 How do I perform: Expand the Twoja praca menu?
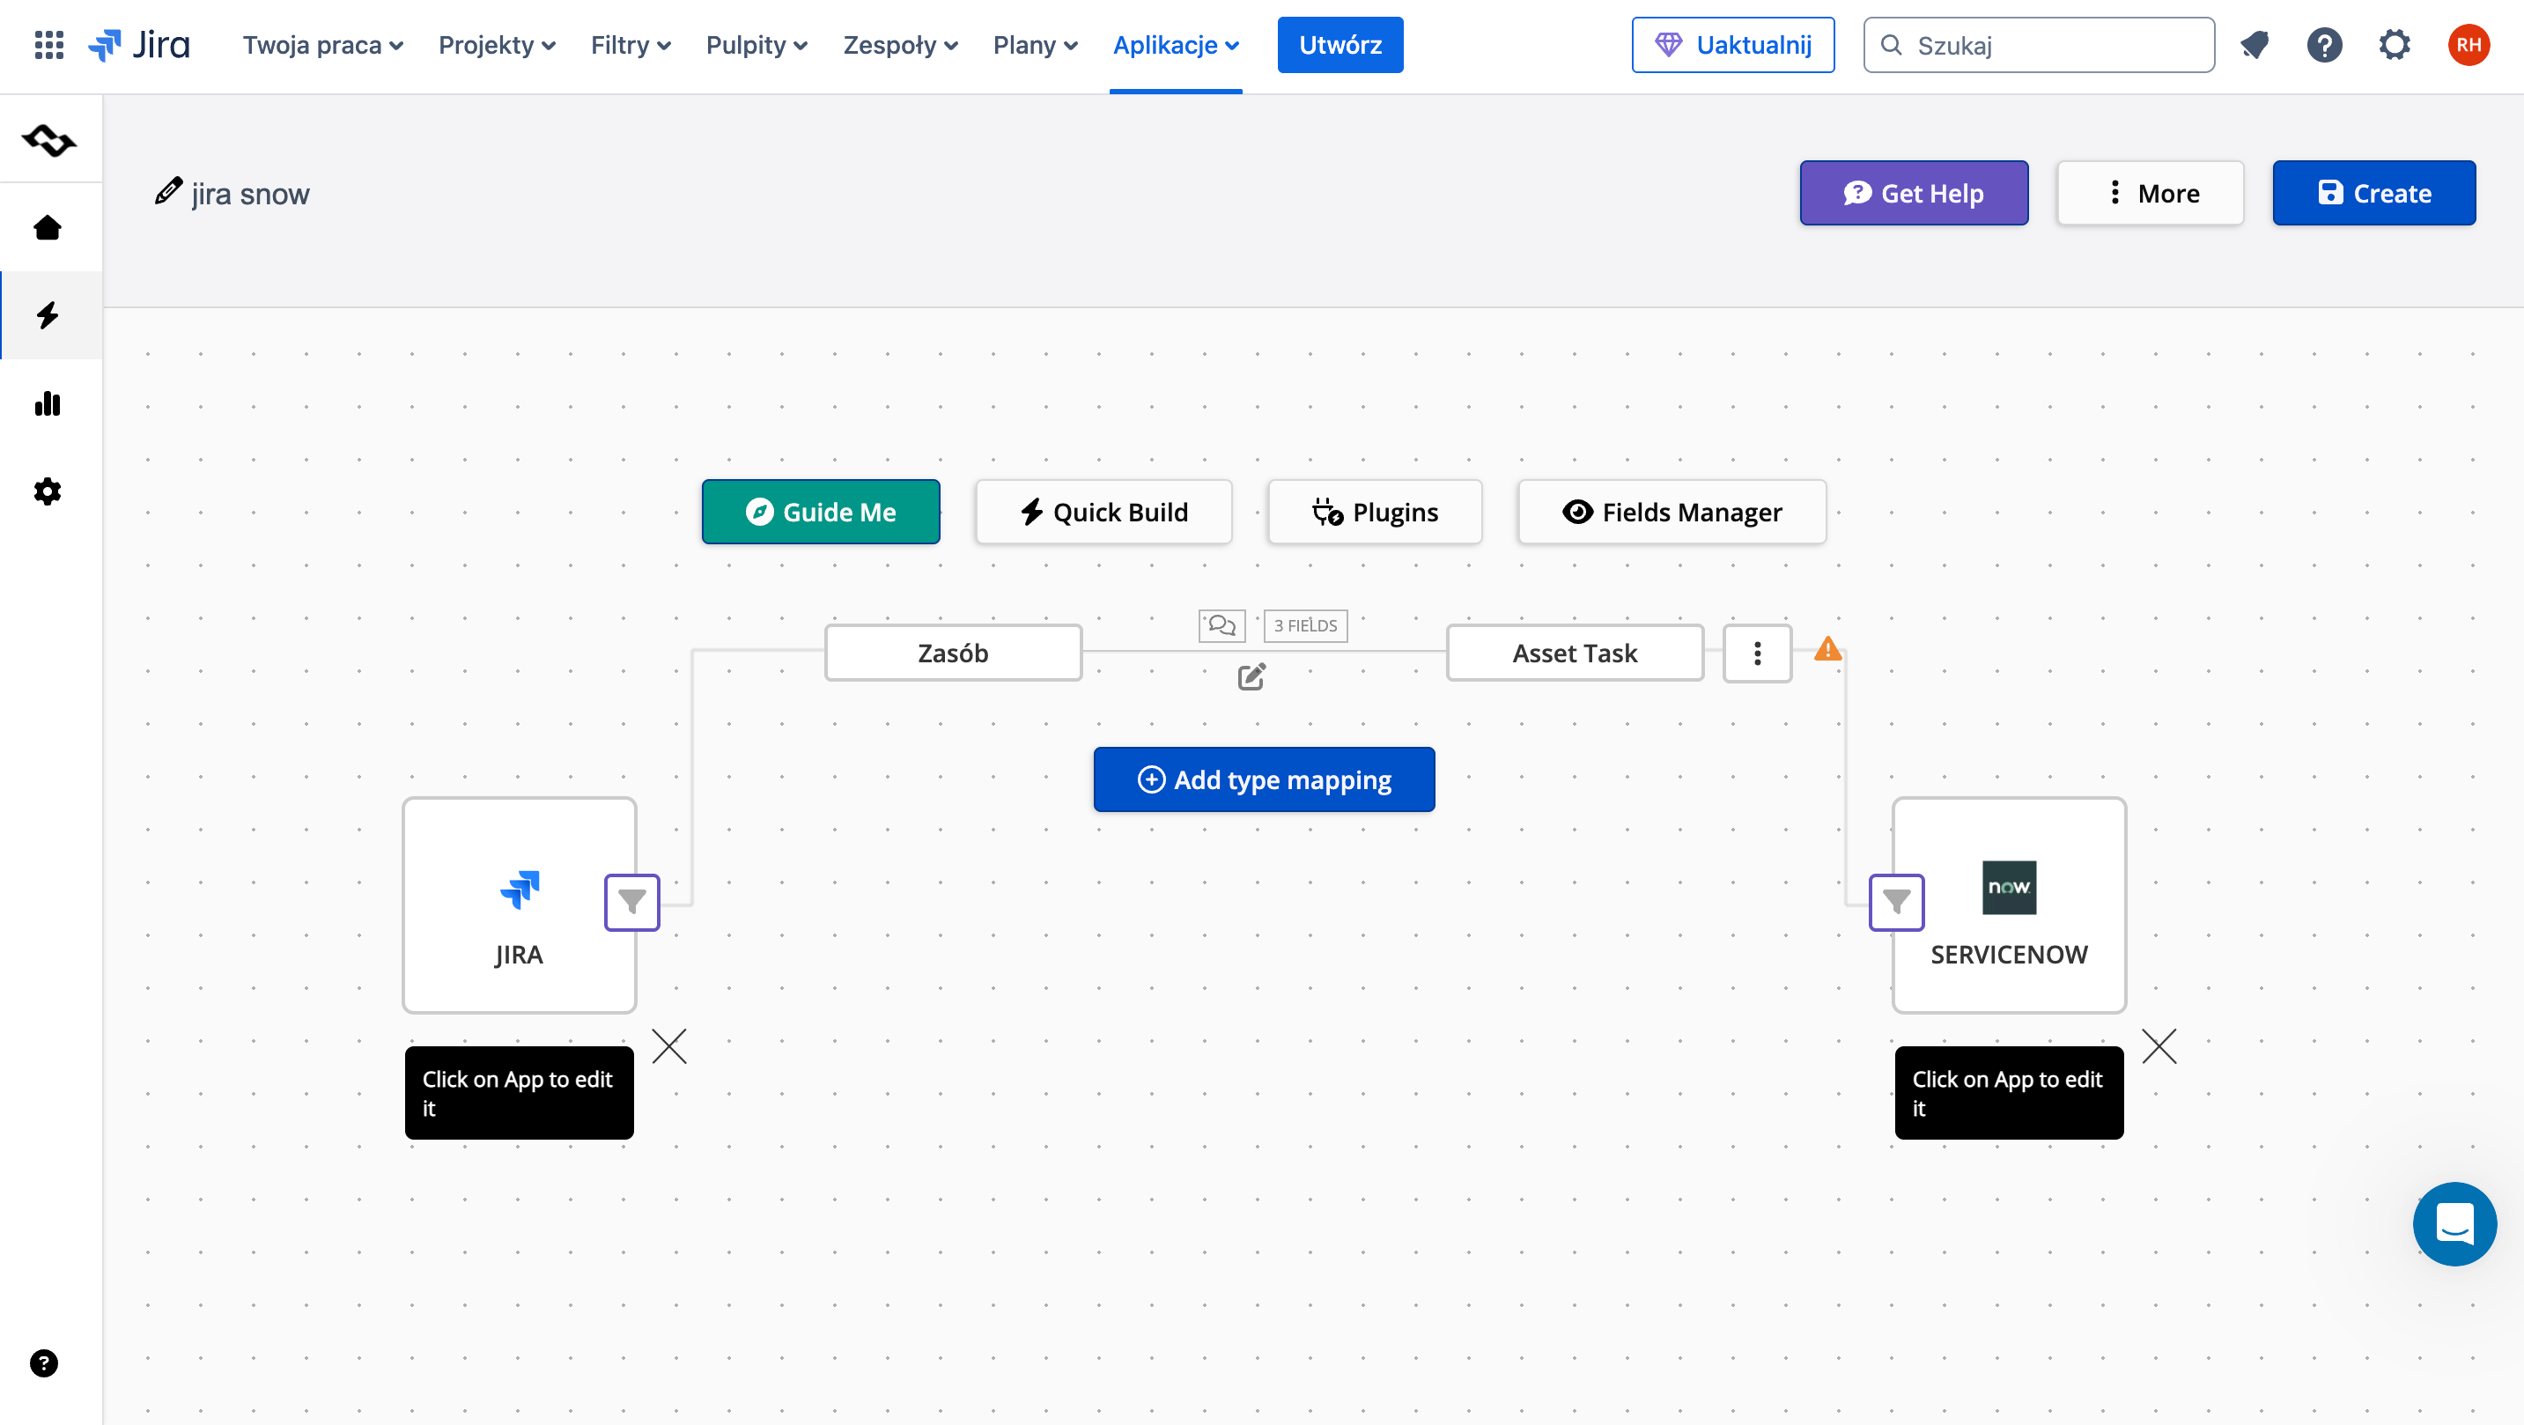pyautogui.click(x=323, y=45)
